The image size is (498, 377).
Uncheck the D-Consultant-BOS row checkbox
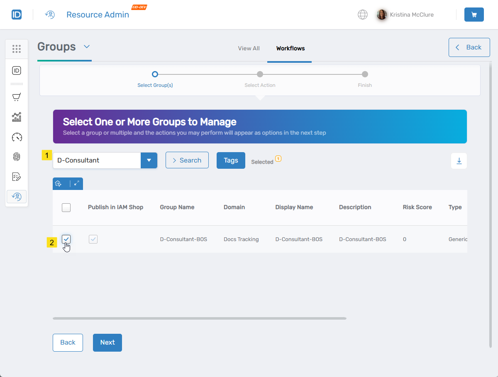(x=66, y=239)
